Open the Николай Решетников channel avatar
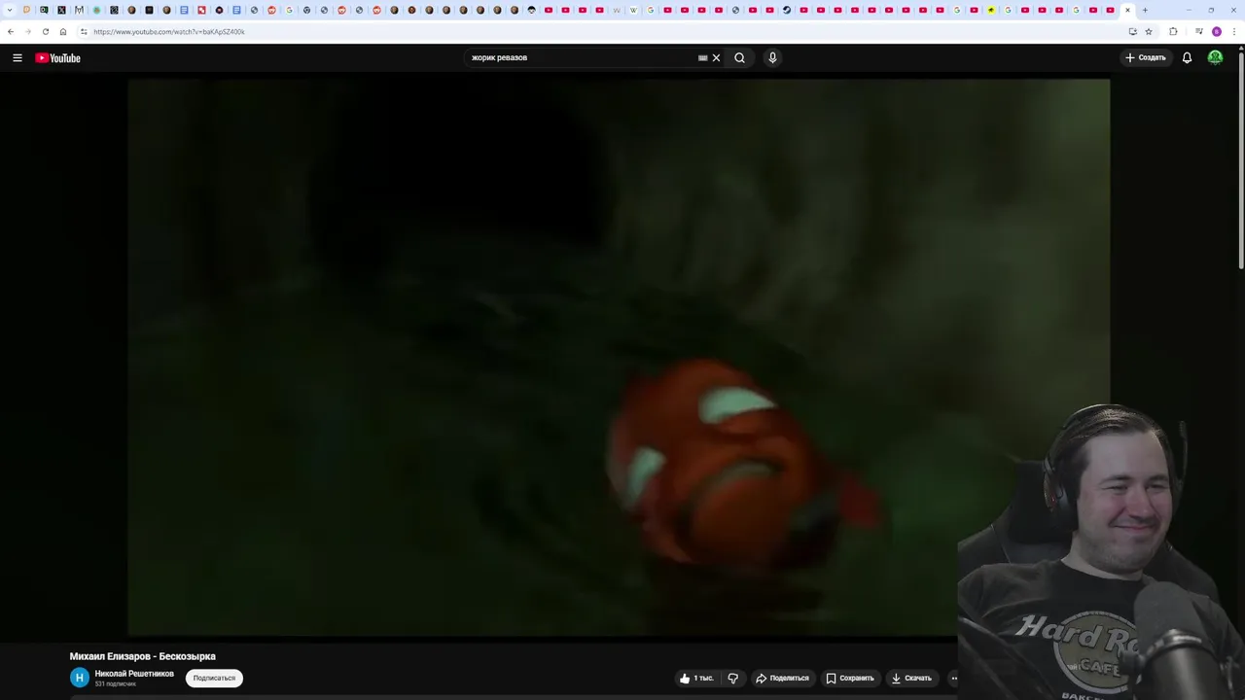This screenshot has width=1245, height=700. click(x=80, y=678)
